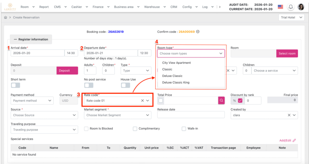Enable the Short term toggle
This screenshot has height=164, width=309.
(x=15, y=85)
